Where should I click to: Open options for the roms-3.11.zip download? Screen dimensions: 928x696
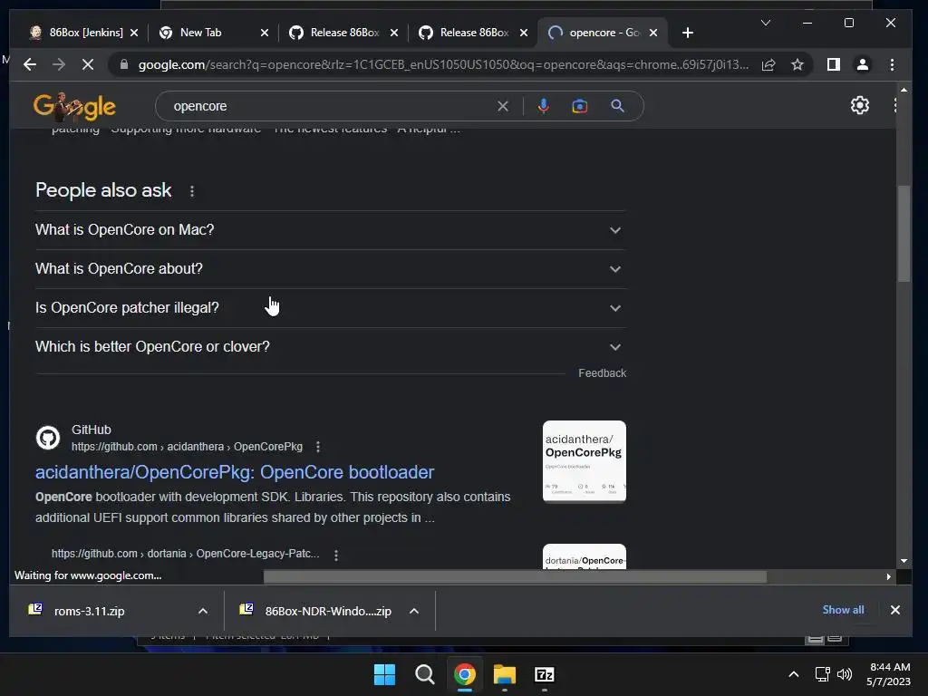pyautogui.click(x=203, y=611)
